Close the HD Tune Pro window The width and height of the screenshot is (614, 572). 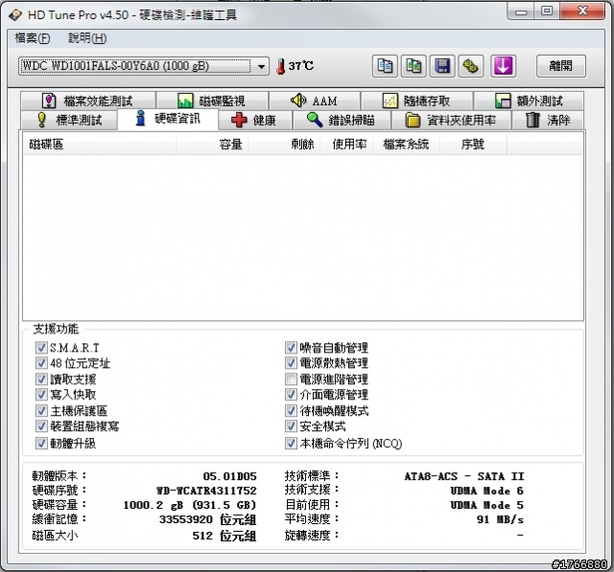click(582, 11)
